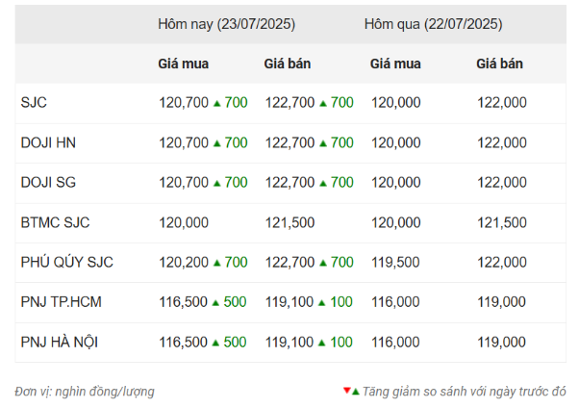Select the first row label 'SJC'
Image resolution: width=579 pixels, height=408 pixels.
(x=34, y=103)
